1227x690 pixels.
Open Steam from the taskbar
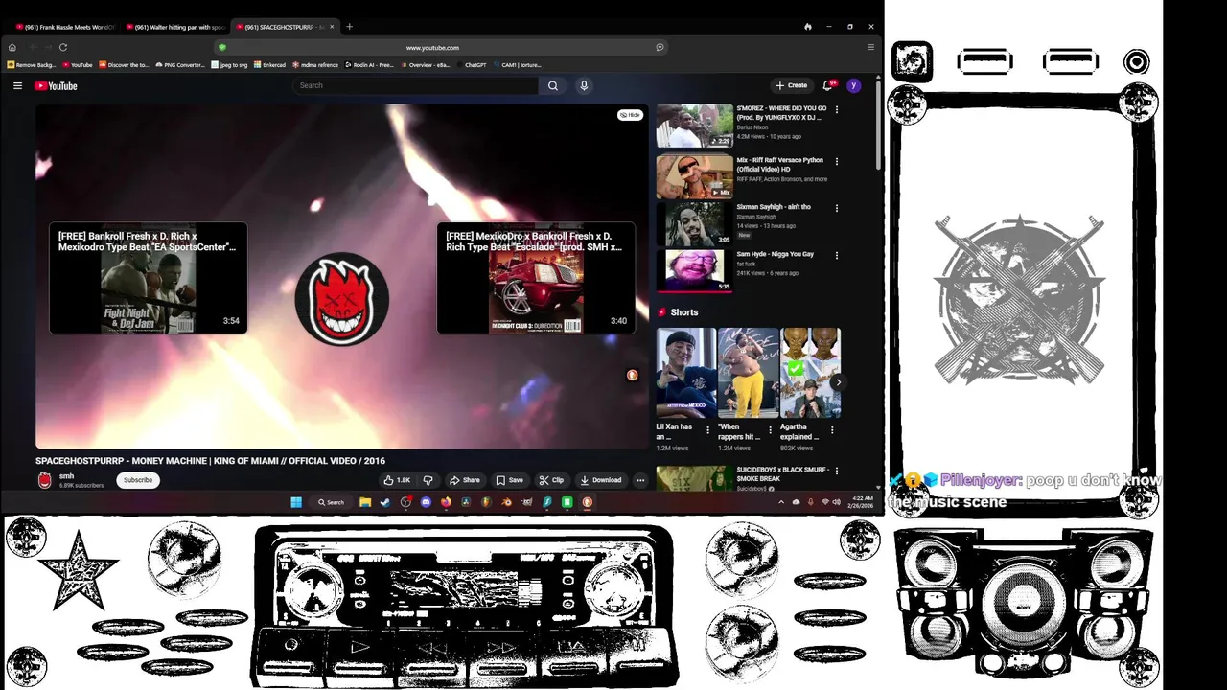pos(385,502)
